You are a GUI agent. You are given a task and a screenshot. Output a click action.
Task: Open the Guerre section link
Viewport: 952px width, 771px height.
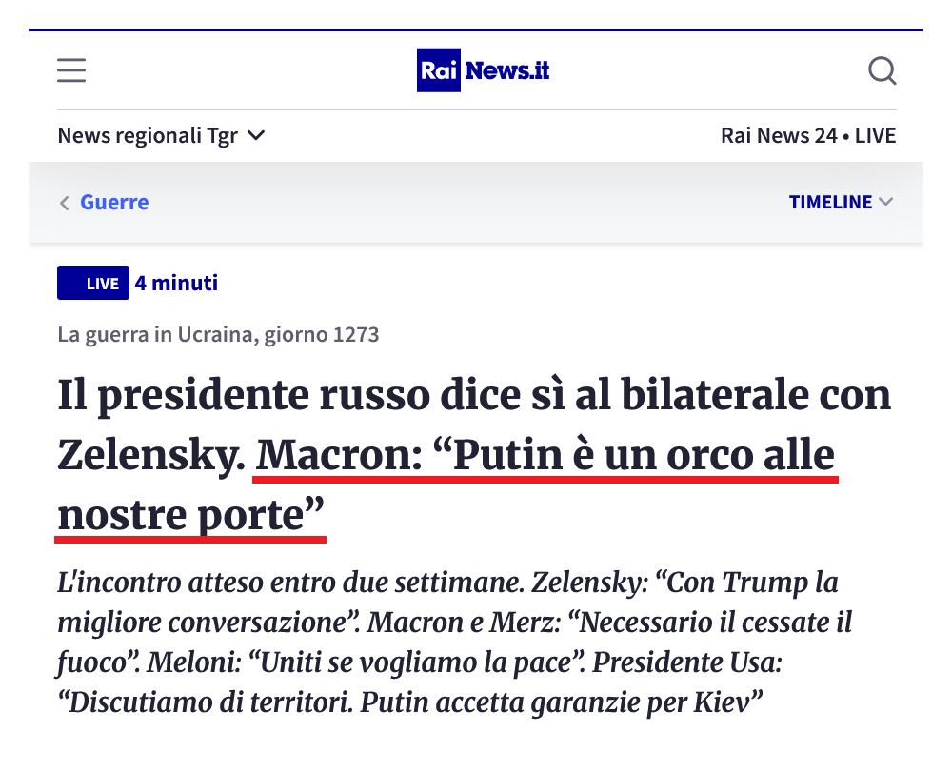click(114, 202)
